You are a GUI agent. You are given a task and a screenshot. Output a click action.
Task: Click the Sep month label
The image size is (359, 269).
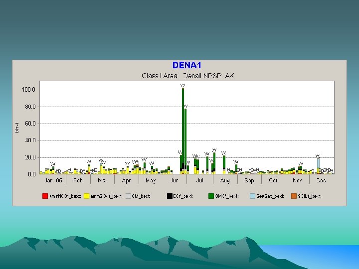click(249, 180)
